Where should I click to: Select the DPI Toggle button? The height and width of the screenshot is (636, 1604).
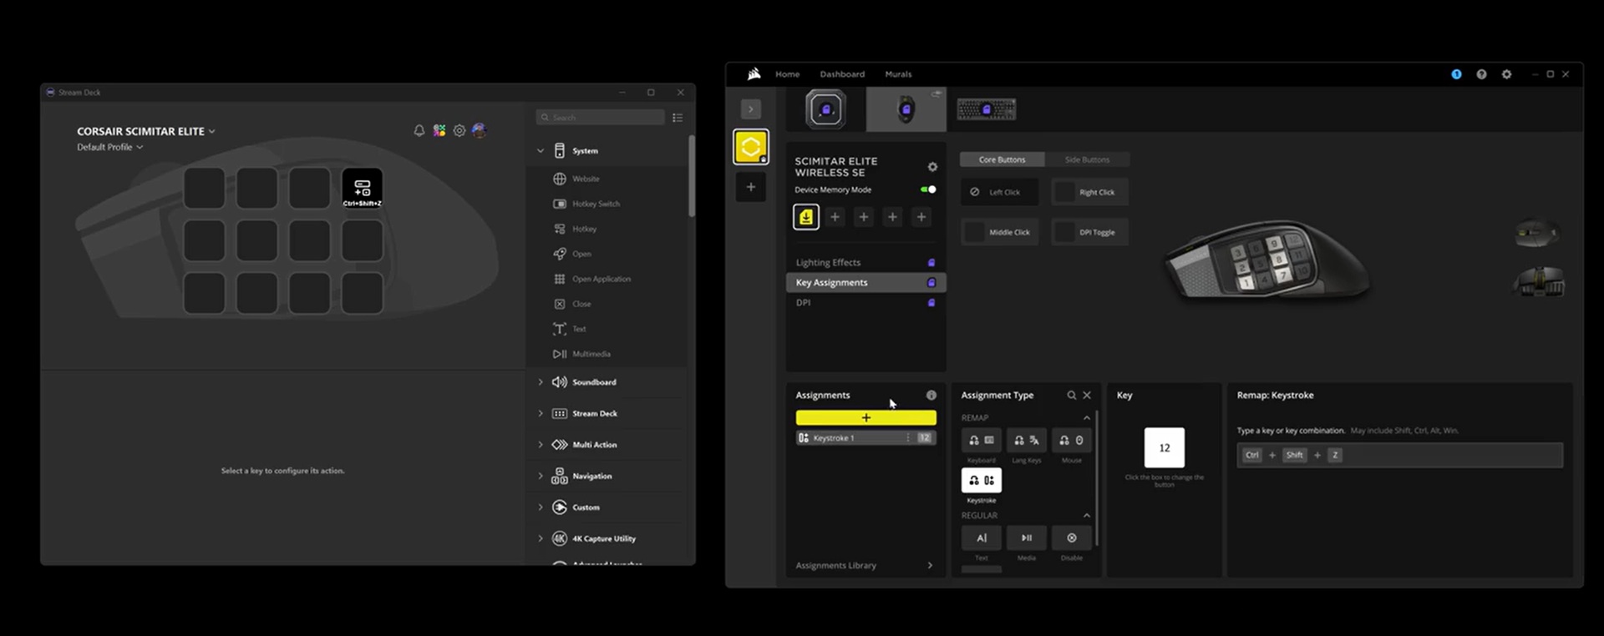tap(1089, 232)
